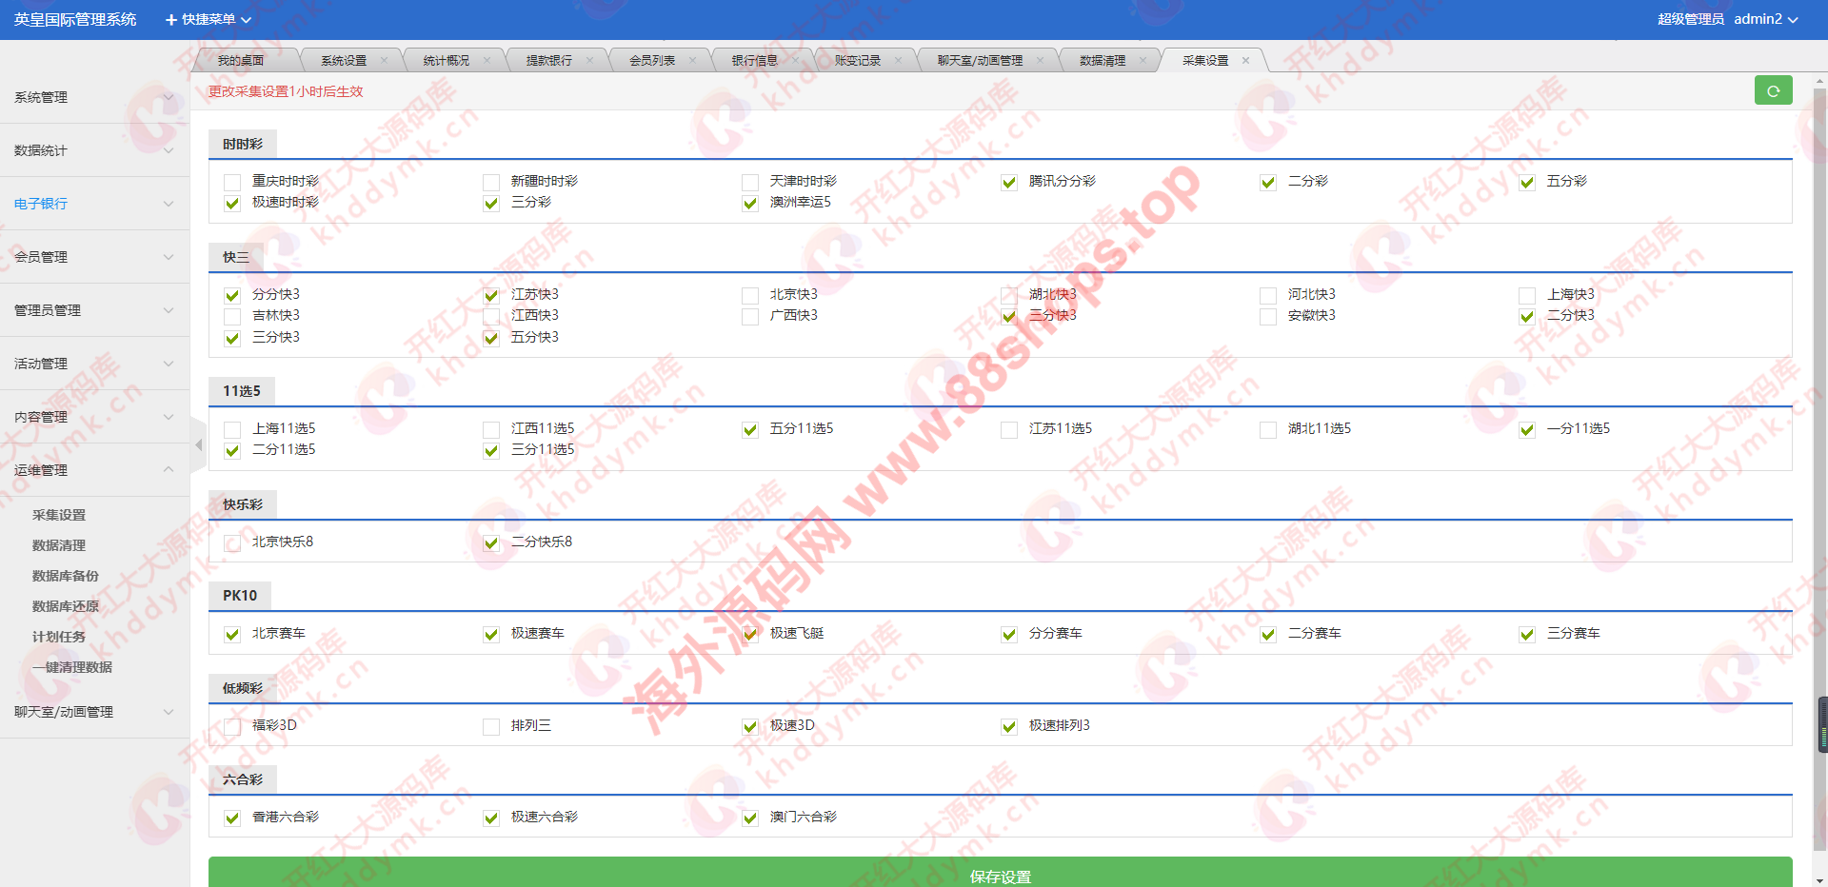Close the 会员列表 tab via its X icon

[x=692, y=61]
